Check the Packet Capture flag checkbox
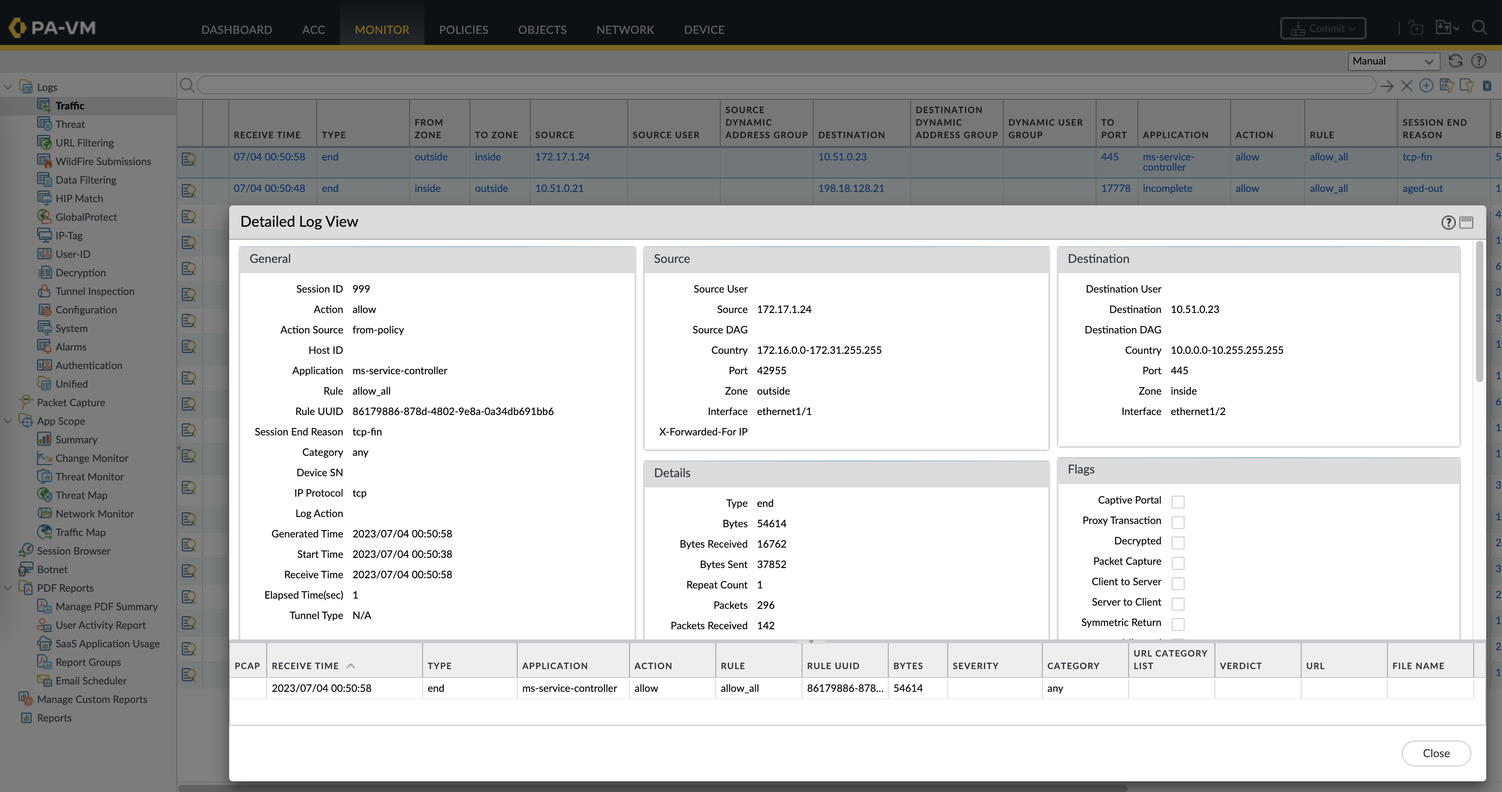The height and width of the screenshot is (792, 1502). point(1178,563)
